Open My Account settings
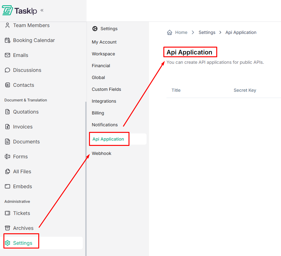The height and width of the screenshot is (256, 281). pos(104,42)
